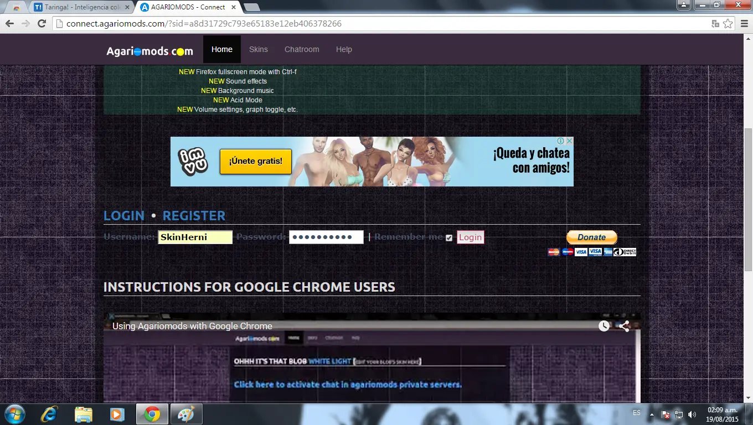Switch to the first pinned Chrome tab

click(x=17, y=8)
